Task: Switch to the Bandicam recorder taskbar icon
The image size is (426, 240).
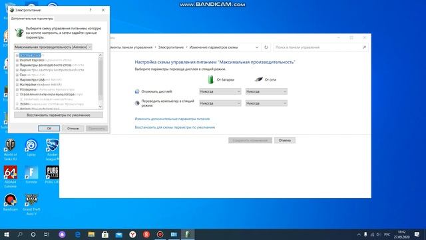Action: click(x=160, y=234)
